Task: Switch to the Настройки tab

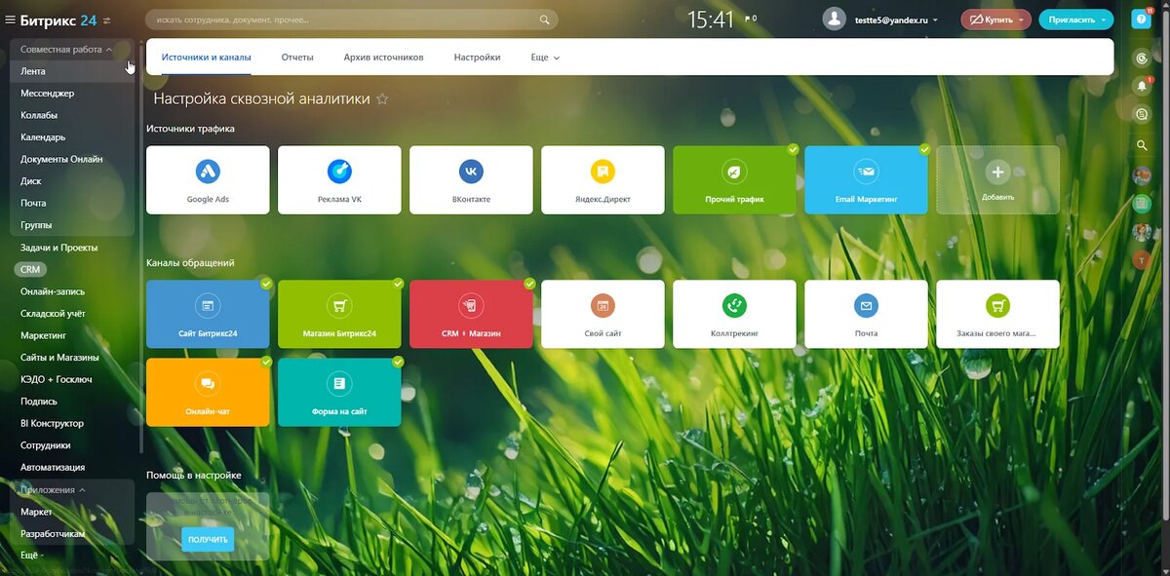Action: (x=477, y=58)
